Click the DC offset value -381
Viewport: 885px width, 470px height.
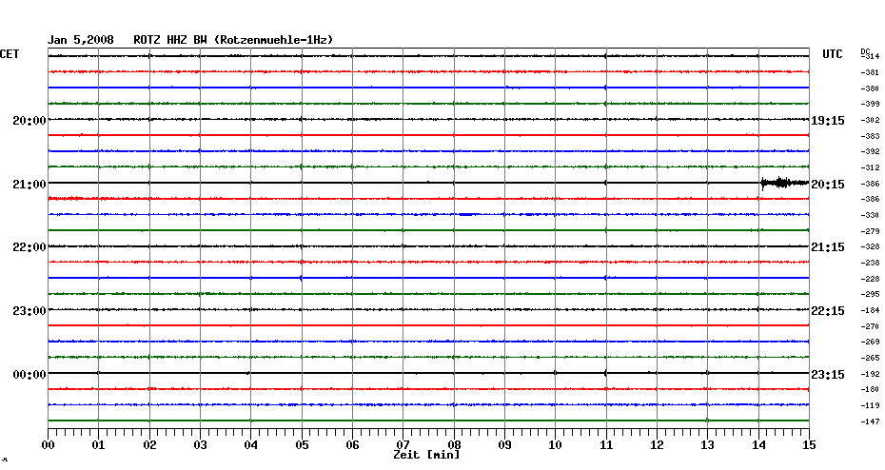pyautogui.click(x=870, y=73)
